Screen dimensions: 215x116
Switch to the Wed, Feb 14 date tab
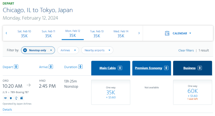pos(121,33)
